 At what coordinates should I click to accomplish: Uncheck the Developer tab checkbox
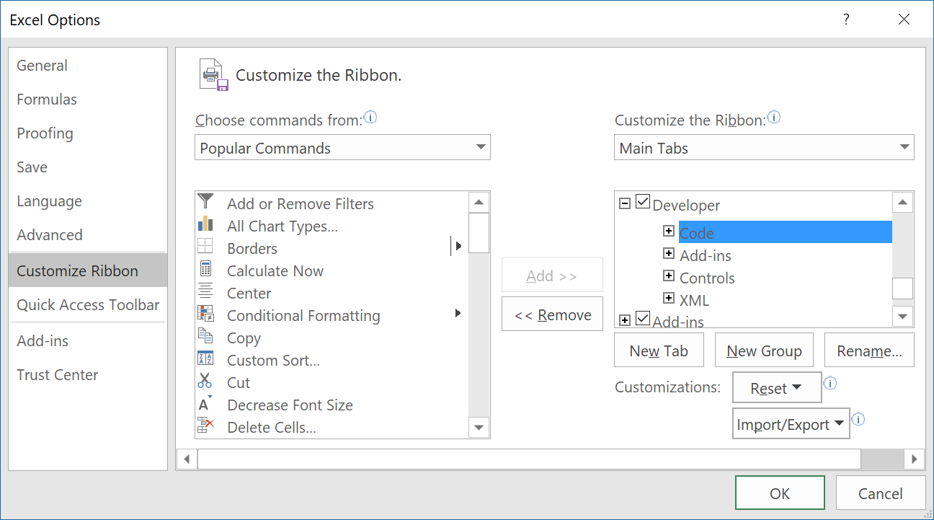tap(644, 204)
